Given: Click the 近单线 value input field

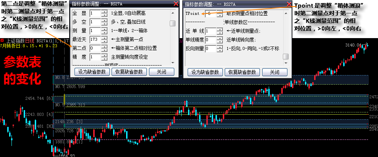Looking at the screenshot, I should point(211,31).
